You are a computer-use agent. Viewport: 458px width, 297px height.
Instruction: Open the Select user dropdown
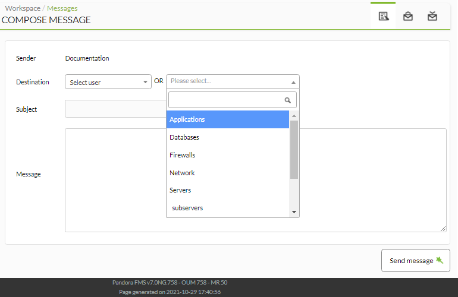tap(108, 82)
